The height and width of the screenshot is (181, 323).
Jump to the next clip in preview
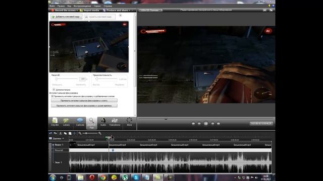(219, 123)
